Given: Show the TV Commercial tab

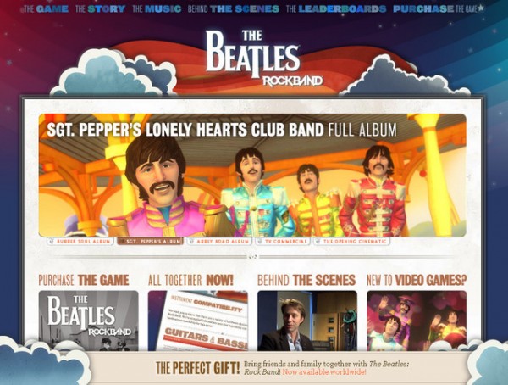Looking at the screenshot, I should [x=283, y=242].
